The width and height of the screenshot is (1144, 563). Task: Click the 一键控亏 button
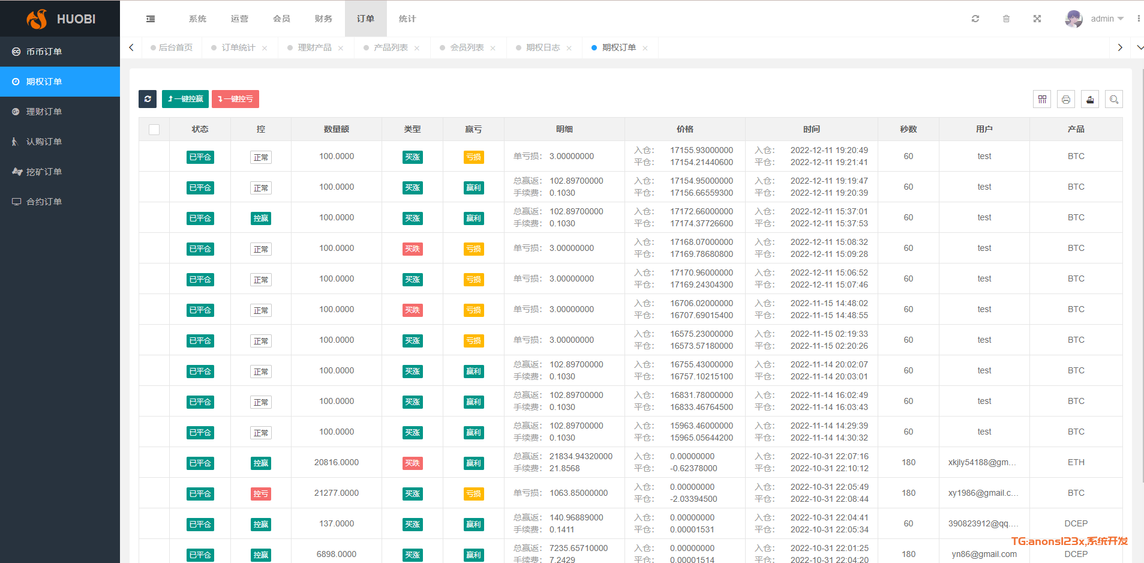(235, 99)
